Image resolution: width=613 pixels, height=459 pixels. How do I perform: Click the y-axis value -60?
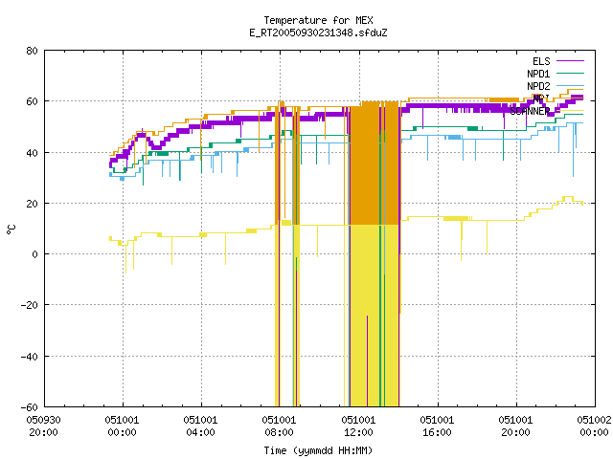point(30,407)
